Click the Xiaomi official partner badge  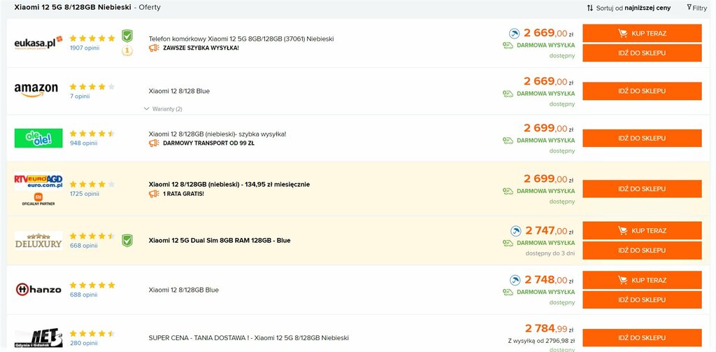[38, 199]
